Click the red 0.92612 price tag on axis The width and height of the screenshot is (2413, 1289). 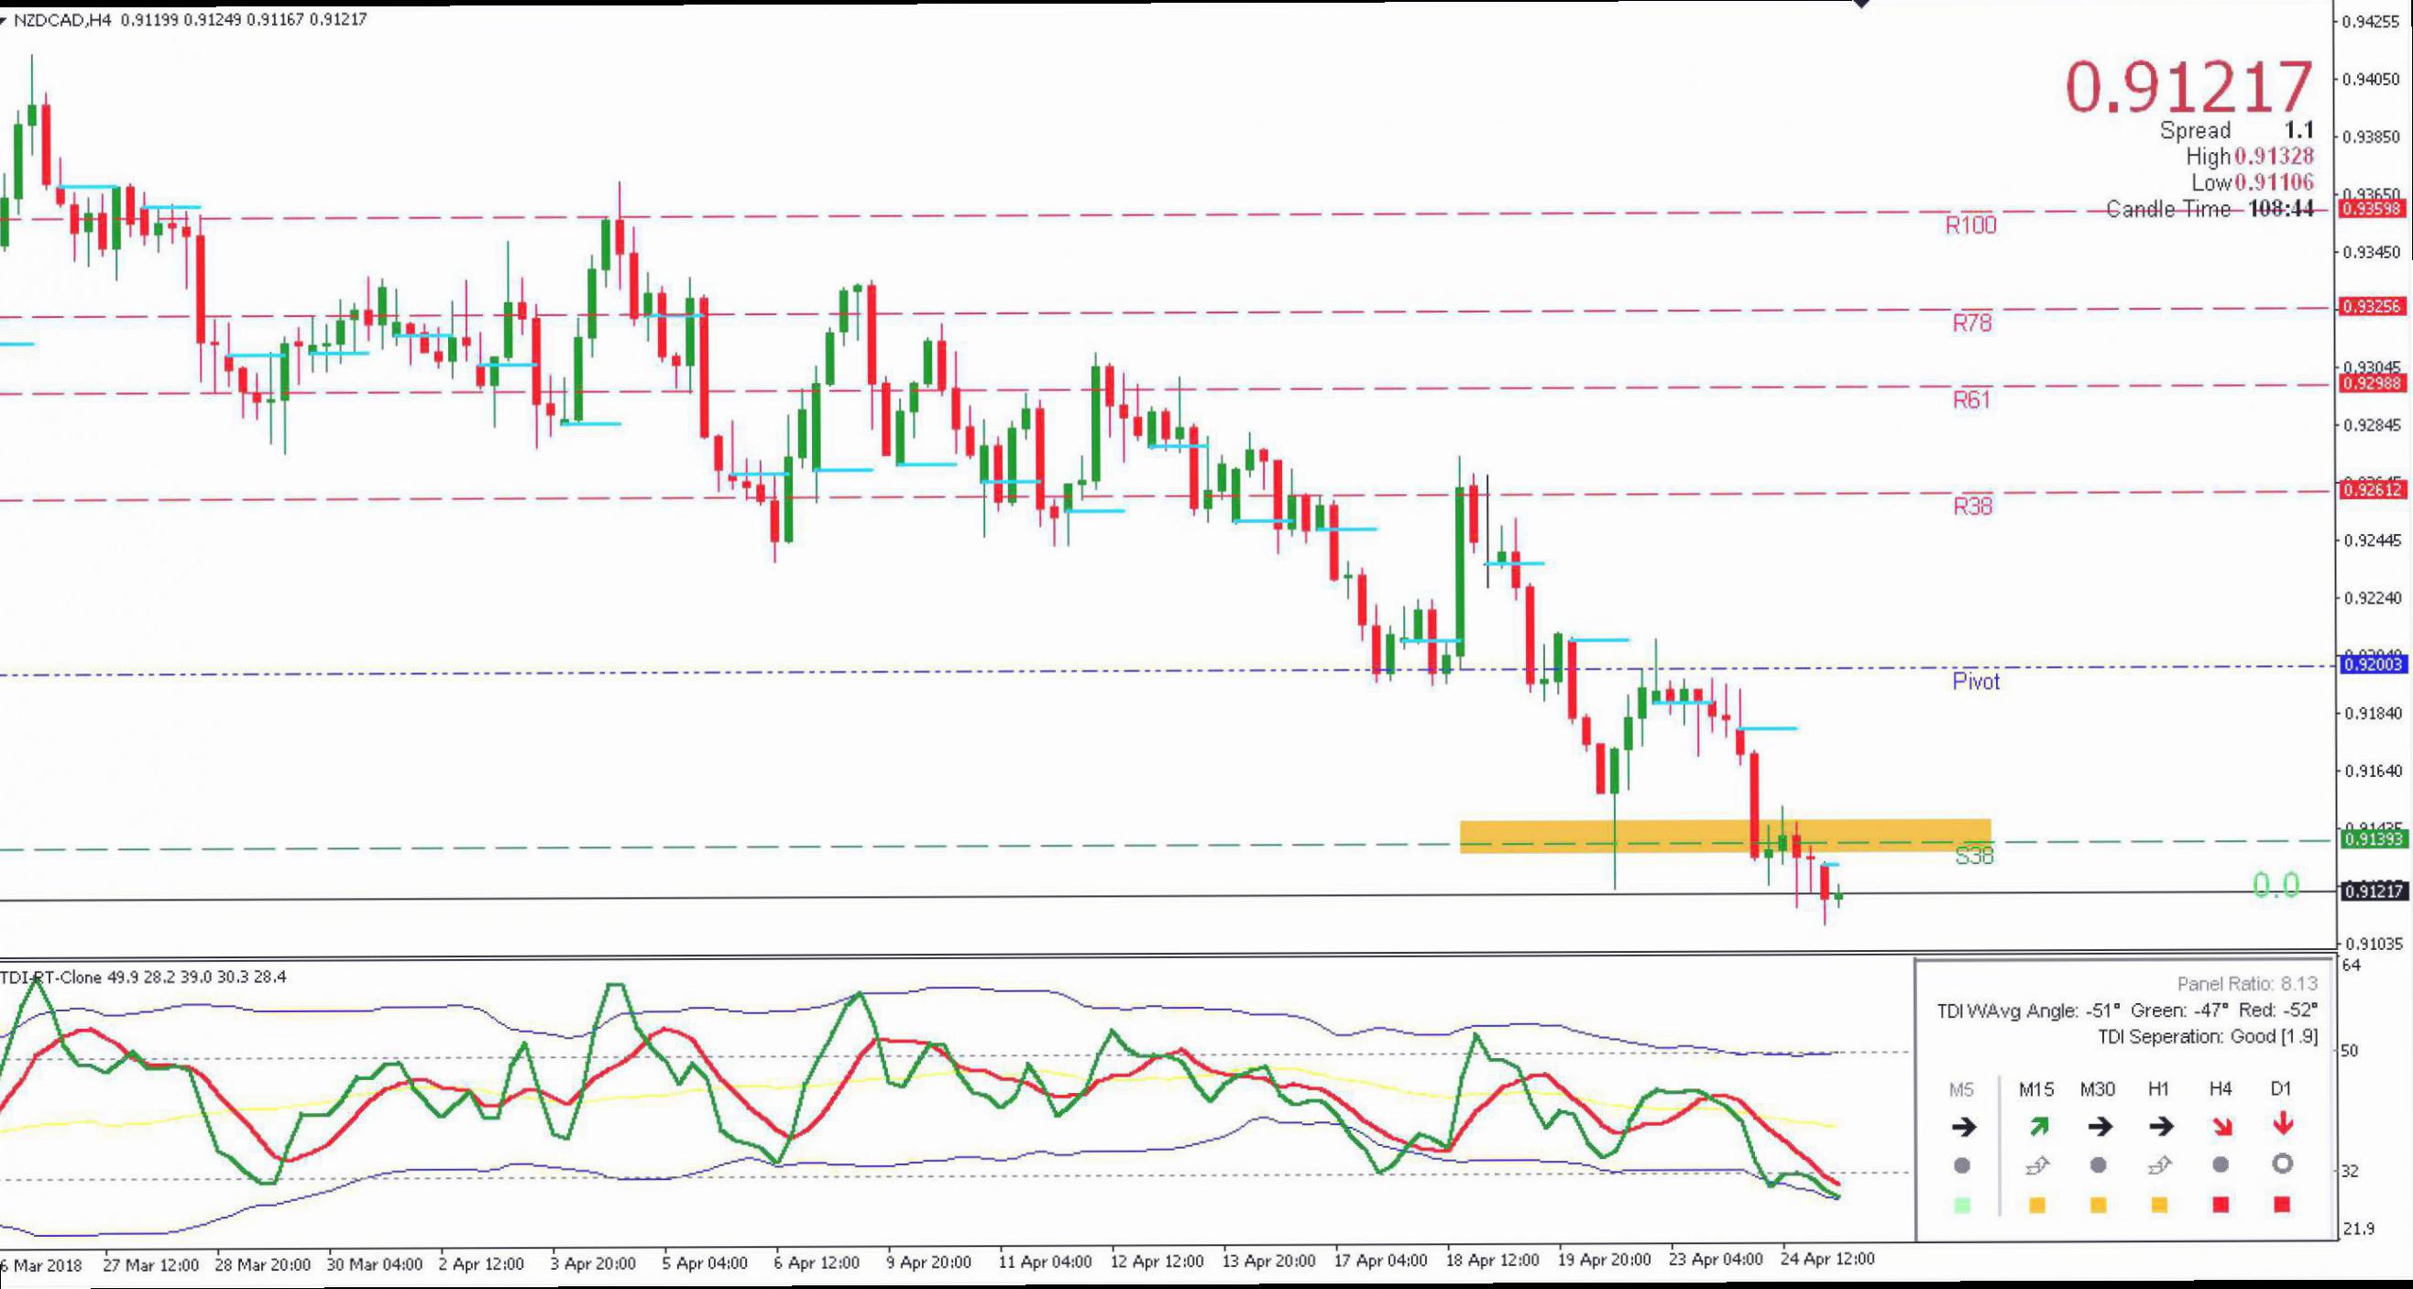2373,489
